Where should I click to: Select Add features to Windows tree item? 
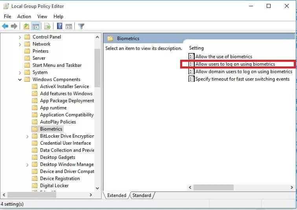(x=66, y=93)
